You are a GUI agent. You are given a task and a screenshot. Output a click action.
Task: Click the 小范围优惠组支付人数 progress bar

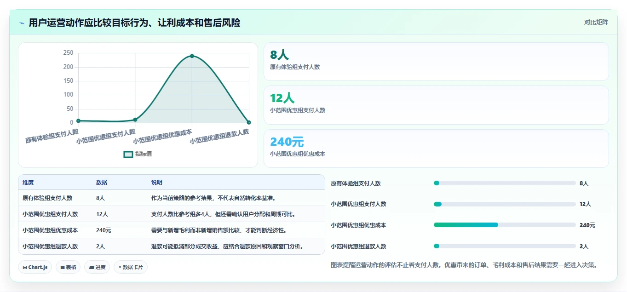pos(505,204)
